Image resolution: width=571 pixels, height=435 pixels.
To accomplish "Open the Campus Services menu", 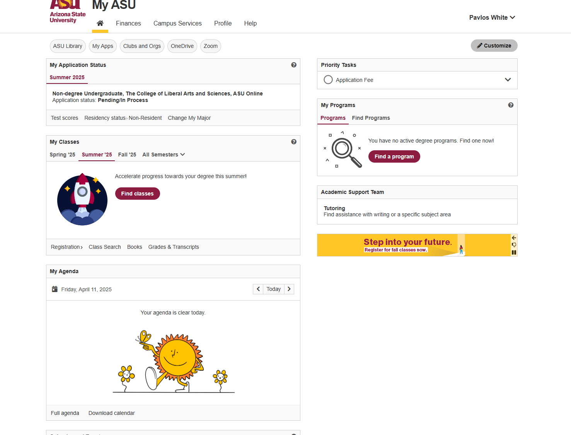I will pyautogui.click(x=177, y=23).
